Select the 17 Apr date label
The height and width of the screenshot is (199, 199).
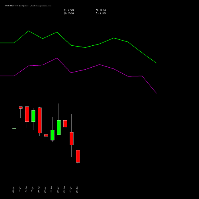pyautogui.click(x=32, y=189)
